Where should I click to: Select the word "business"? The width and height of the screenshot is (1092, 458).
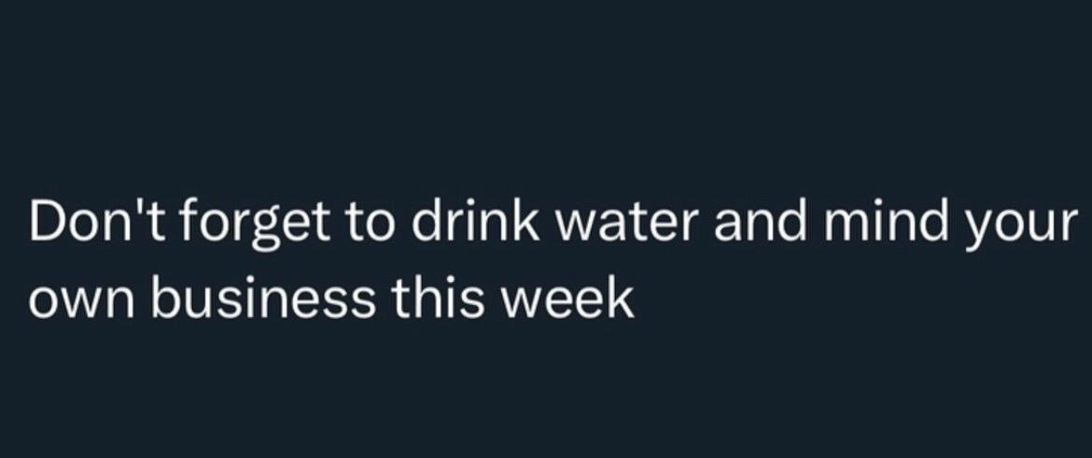[262, 298]
